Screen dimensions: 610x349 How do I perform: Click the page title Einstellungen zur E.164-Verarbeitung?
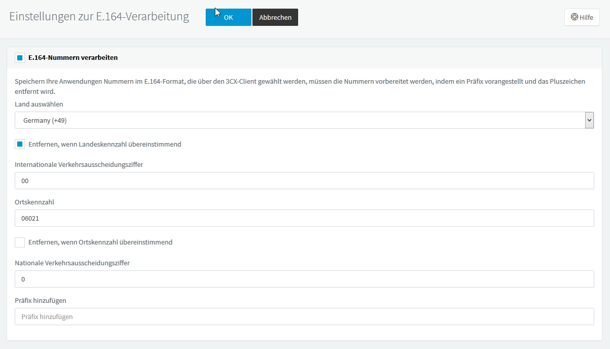[x=99, y=17]
